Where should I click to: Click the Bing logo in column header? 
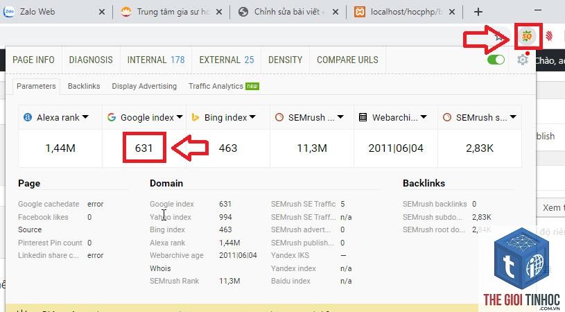click(x=195, y=117)
